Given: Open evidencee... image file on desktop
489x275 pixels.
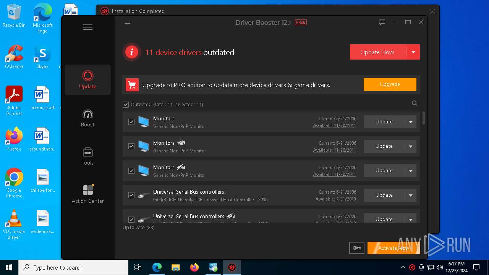Looking at the screenshot, I should click(42, 222).
